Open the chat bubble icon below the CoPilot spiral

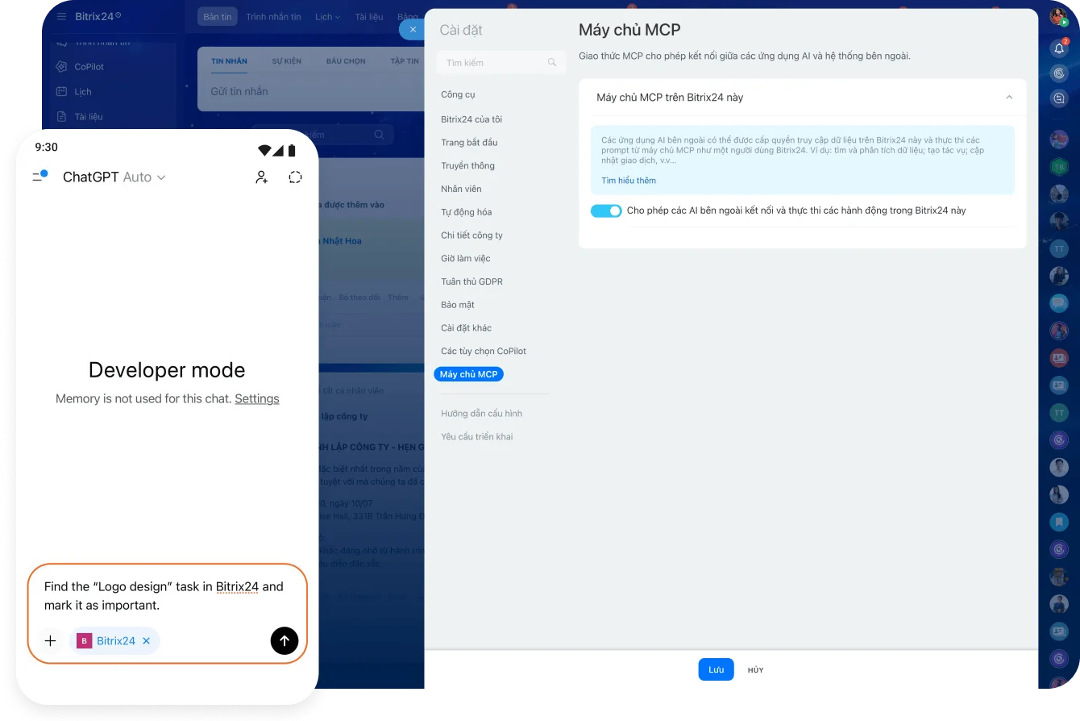pos(1059,98)
